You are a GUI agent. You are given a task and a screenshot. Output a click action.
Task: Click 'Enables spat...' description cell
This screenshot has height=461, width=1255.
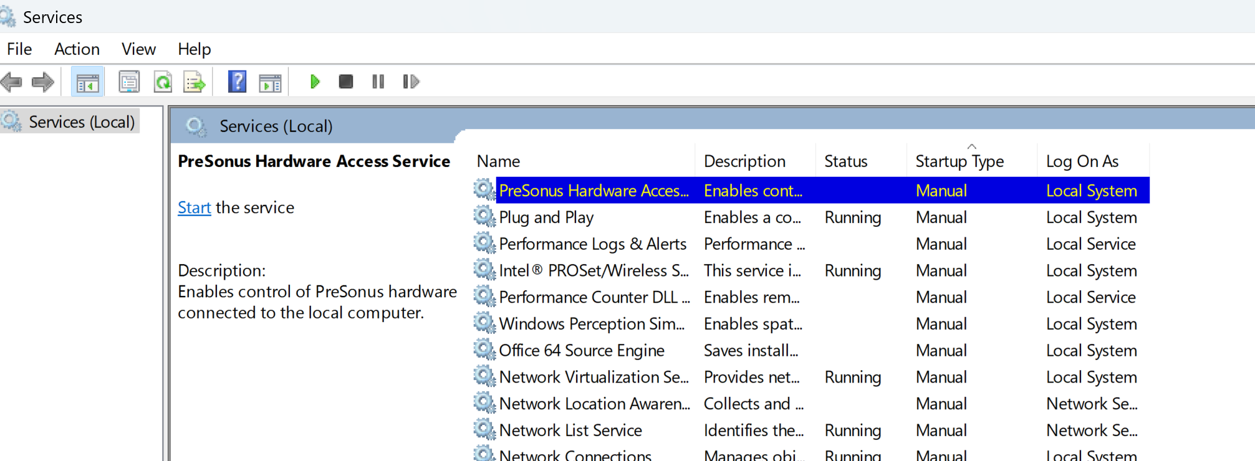point(753,324)
